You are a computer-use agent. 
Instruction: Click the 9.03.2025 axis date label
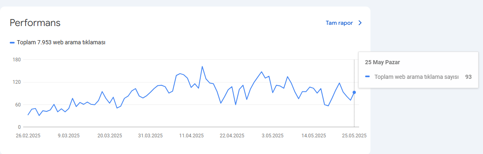(69, 136)
